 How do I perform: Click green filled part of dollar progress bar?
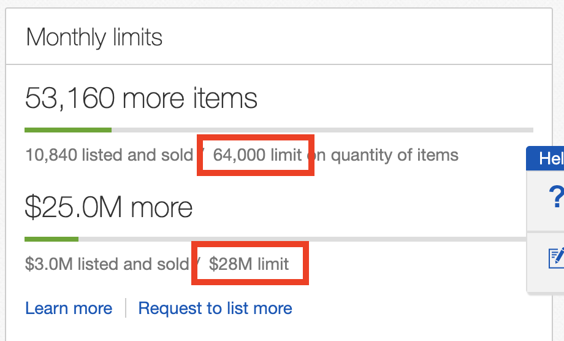coord(51,239)
